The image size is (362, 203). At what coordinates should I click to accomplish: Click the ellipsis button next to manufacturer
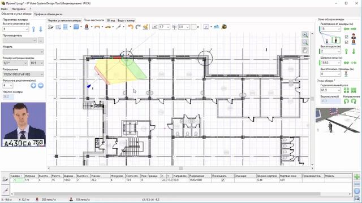tap(41, 41)
